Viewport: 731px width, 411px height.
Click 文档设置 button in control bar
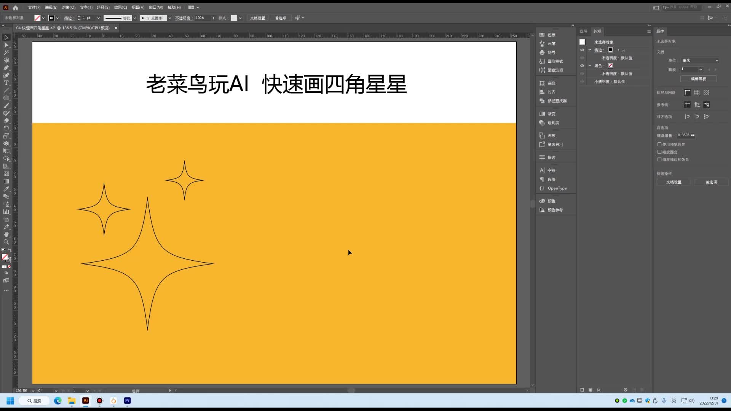[258, 18]
